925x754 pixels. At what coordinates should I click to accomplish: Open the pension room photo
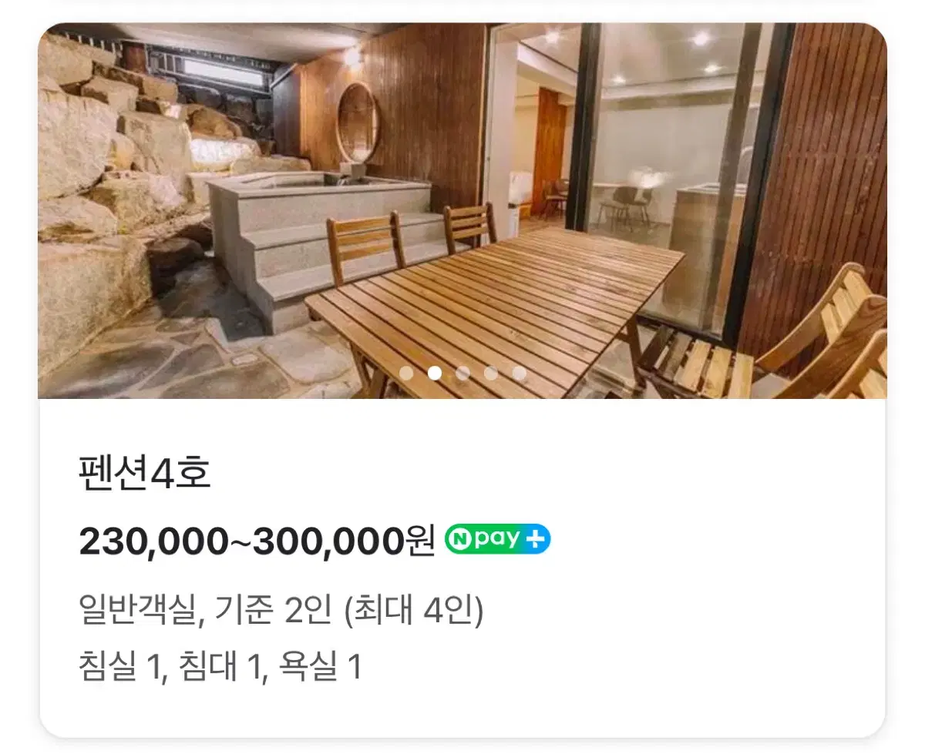point(462,210)
